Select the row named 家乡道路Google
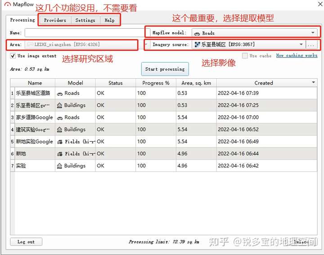324x255 pixels. (x=164, y=117)
